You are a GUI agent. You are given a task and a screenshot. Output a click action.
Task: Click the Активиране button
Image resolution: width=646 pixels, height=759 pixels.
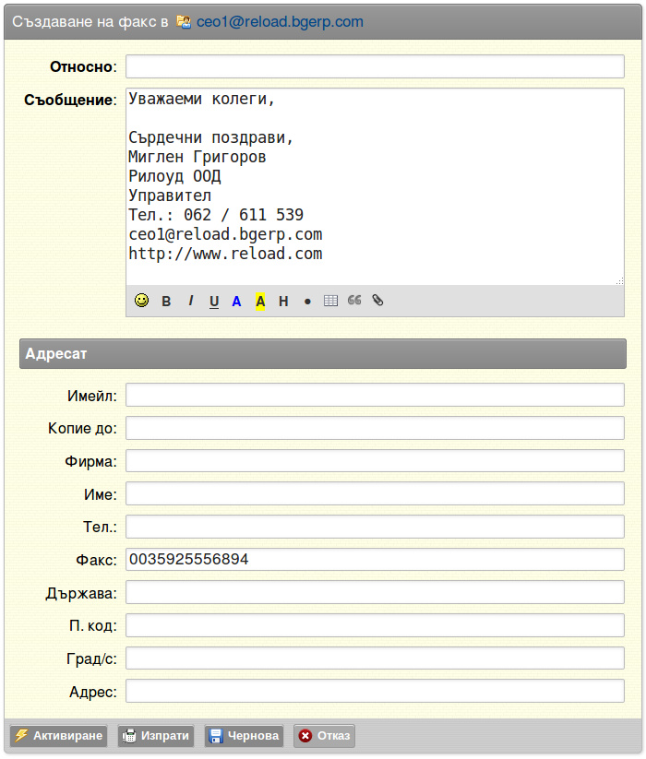pos(58,736)
